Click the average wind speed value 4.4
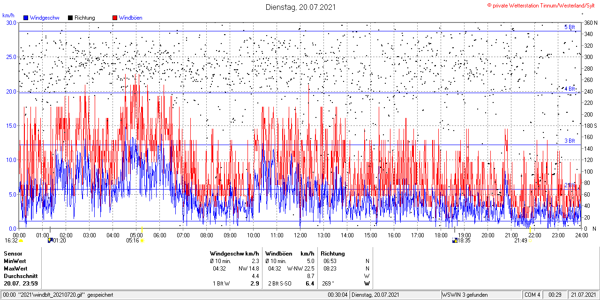600x300 pixels. pos(255,276)
